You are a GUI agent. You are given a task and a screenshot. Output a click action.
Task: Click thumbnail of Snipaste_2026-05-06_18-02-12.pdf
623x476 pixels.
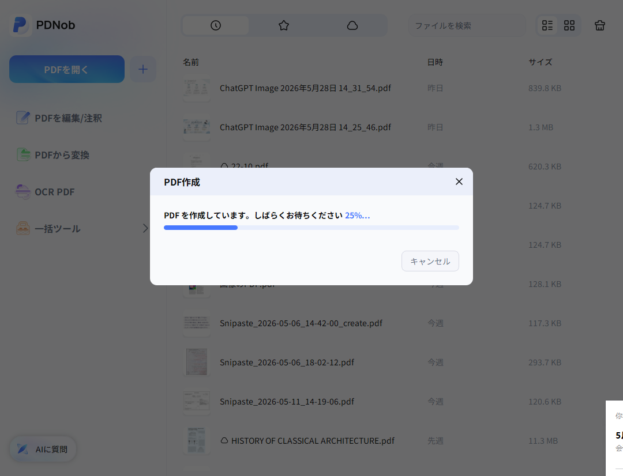(197, 362)
